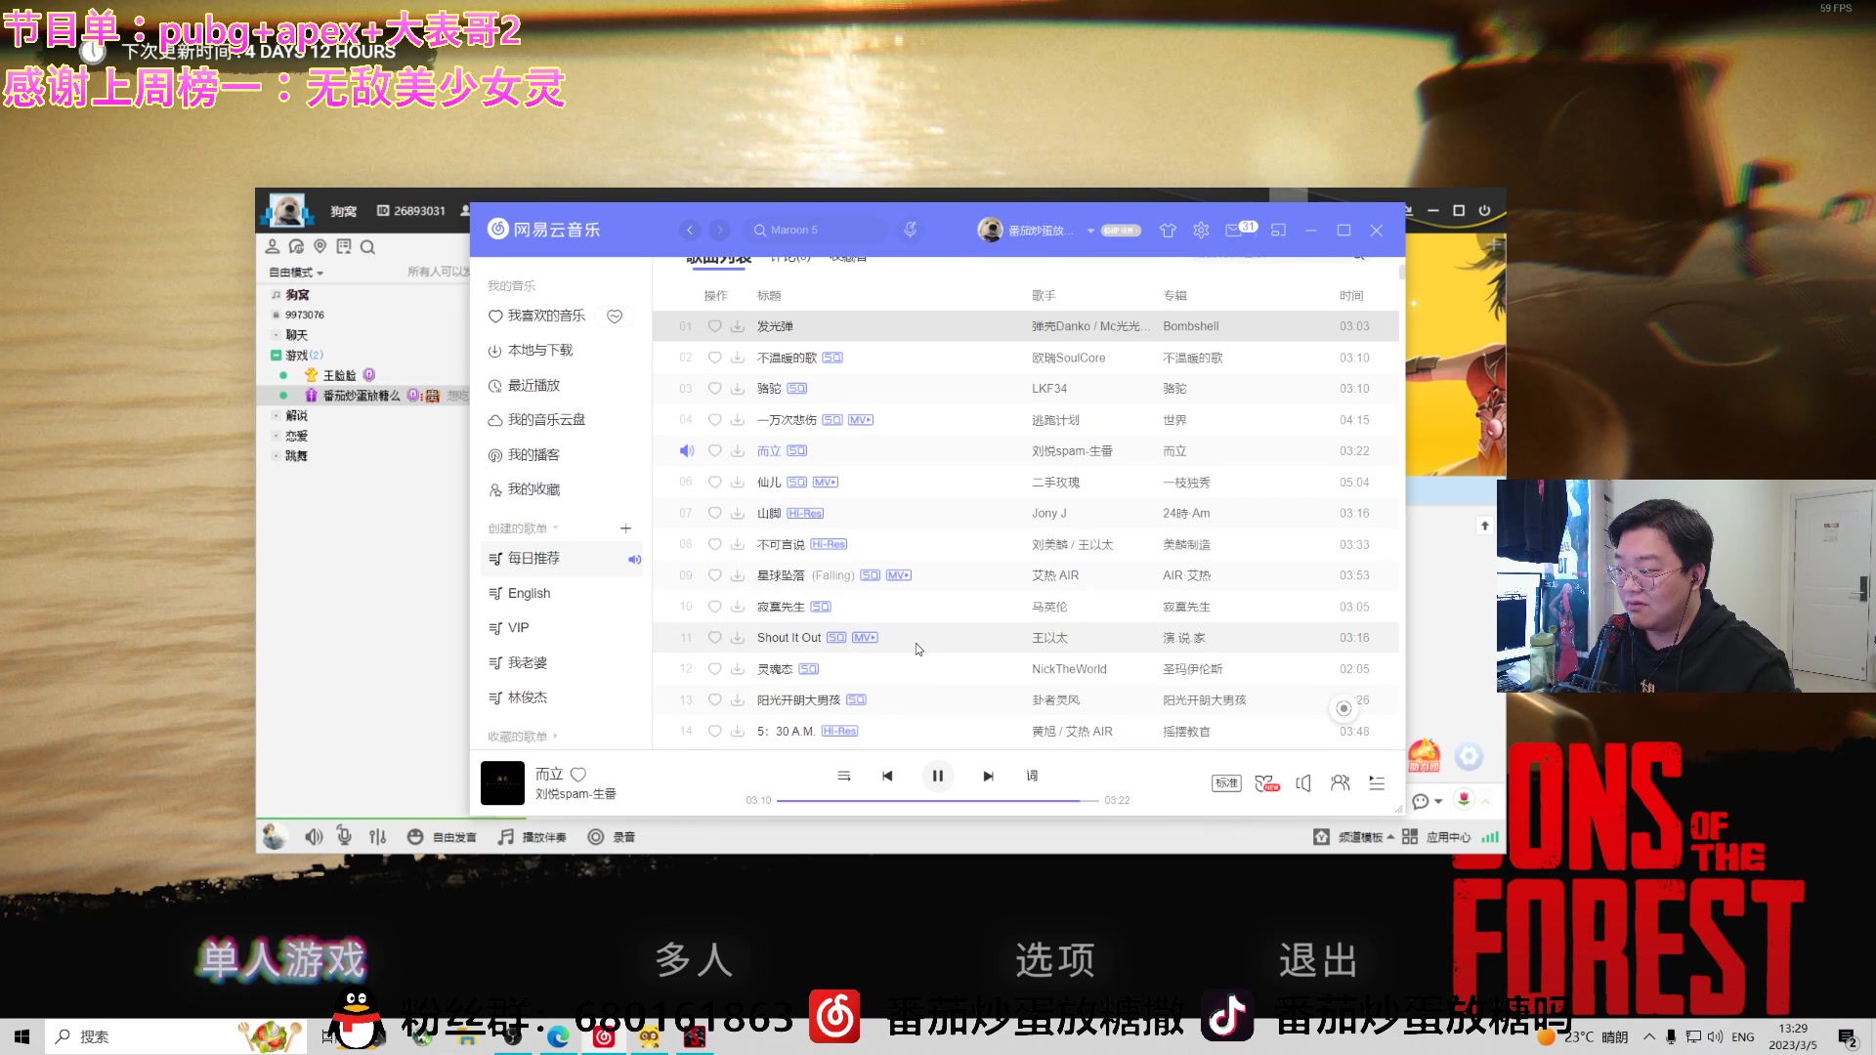The image size is (1876, 1055).
Task: Open MV badge for 一万次悲伤
Action: (861, 419)
